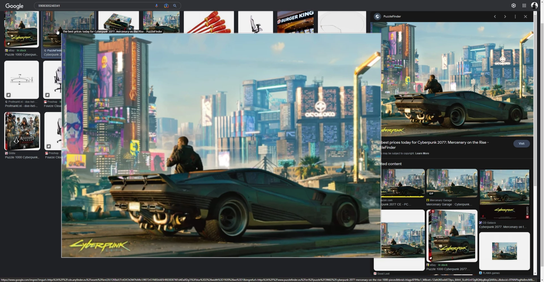The height and width of the screenshot is (282, 544).
Task: Click Cyberpunk 2077: Mercenary on t... caption
Action: tap(503, 227)
